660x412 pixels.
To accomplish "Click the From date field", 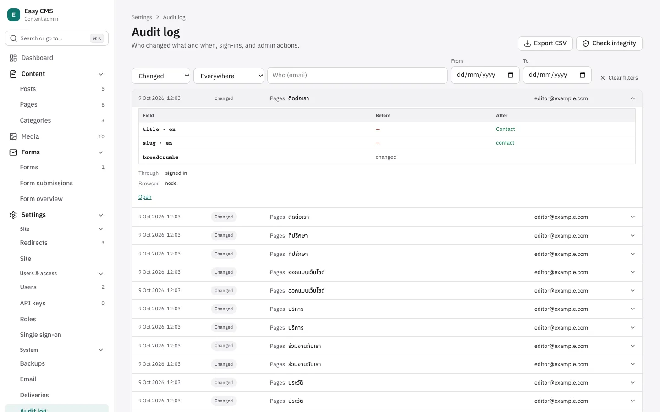I will tap(485, 75).
